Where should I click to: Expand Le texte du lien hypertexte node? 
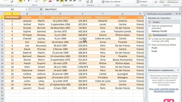tap(150, 39)
